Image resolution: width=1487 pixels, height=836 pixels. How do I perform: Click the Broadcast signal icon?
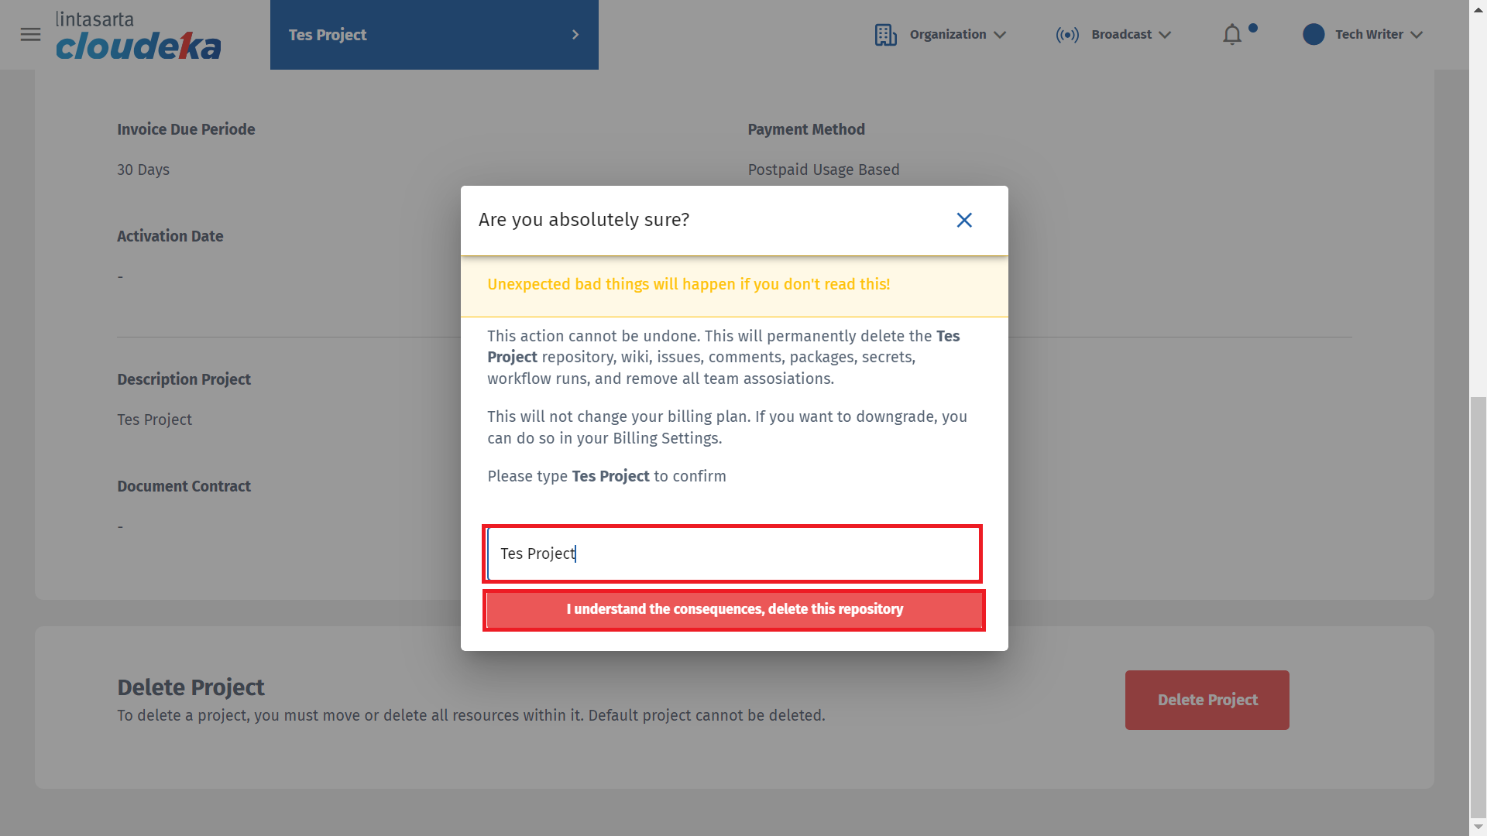[1067, 35]
